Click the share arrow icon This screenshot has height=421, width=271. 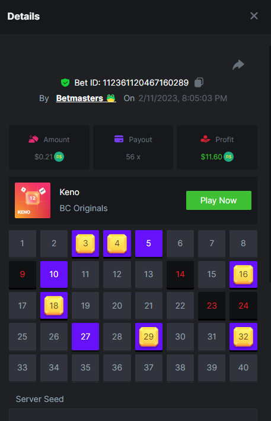[x=238, y=65]
